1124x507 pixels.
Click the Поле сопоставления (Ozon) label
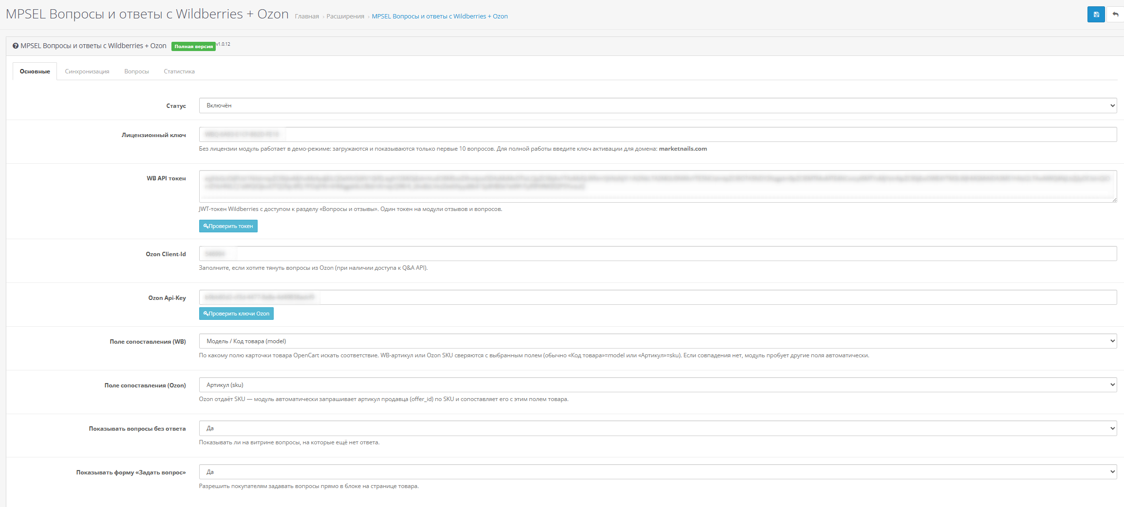point(145,385)
